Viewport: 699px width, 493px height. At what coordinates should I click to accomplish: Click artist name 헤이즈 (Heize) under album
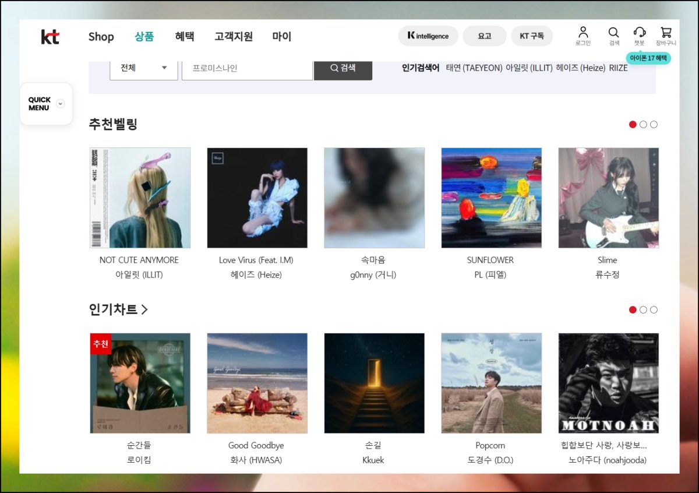(x=256, y=274)
